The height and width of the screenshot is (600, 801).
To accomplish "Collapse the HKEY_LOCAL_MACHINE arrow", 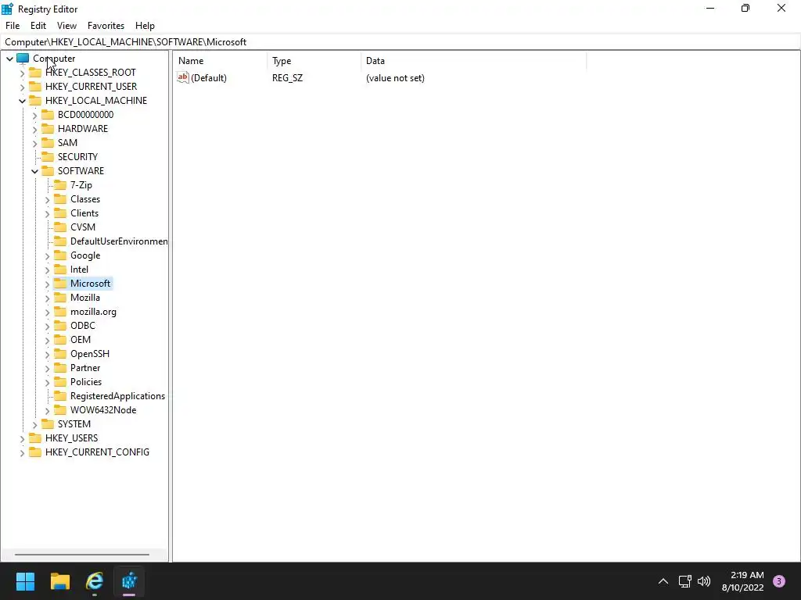I will (22, 101).
